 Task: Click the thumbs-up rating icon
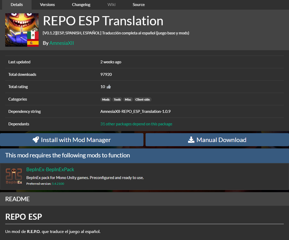(x=109, y=87)
